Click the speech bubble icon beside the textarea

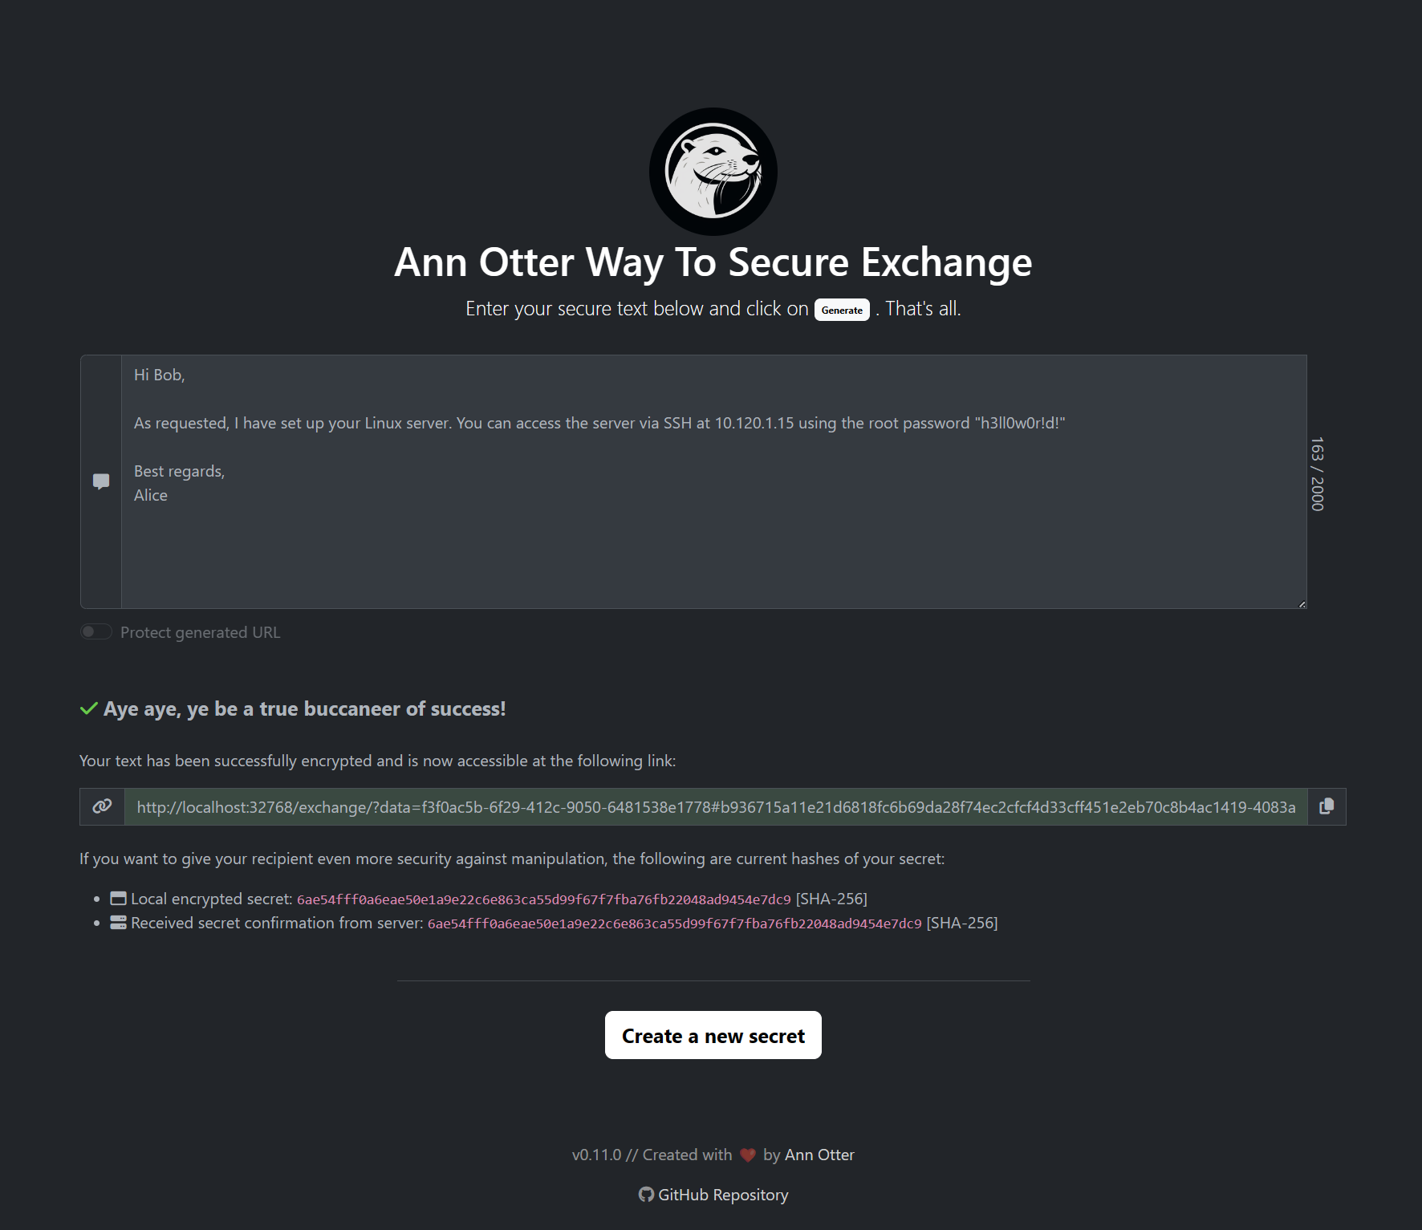pos(101,481)
